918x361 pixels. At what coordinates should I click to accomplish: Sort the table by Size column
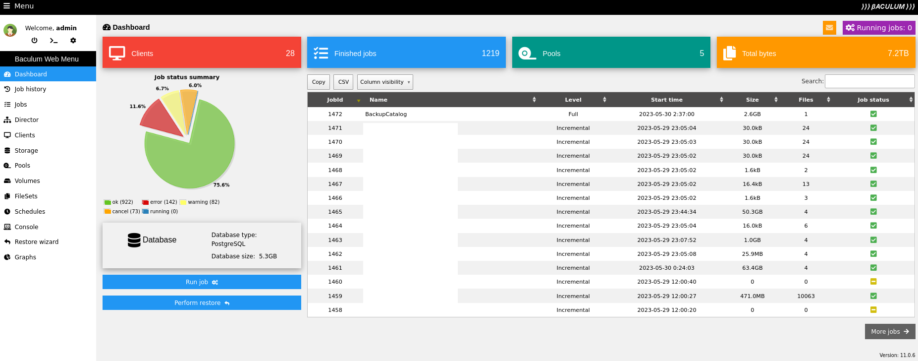[752, 100]
